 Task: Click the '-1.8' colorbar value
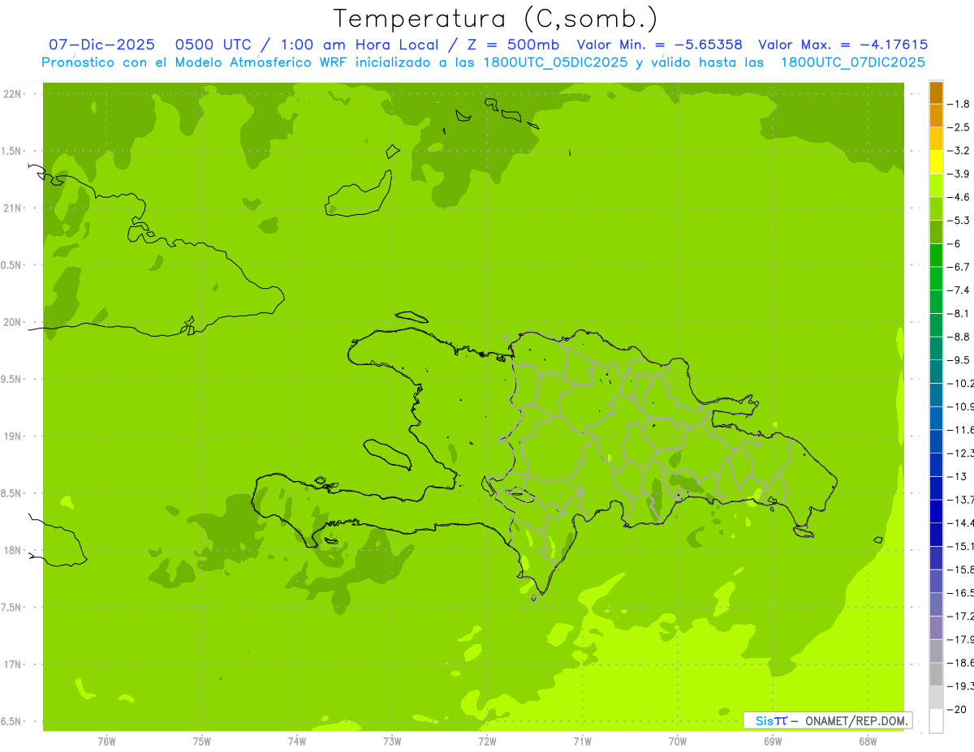[960, 104]
